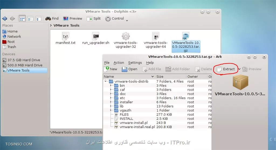Screen dimensions: 276x150
Task: Open Find in Dolphin toolbar
Action: (52, 19)
